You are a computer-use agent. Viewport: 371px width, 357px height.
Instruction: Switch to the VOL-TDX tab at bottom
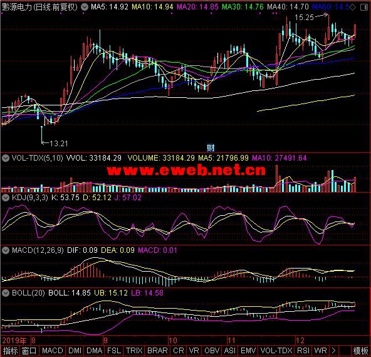pos(276,351)
